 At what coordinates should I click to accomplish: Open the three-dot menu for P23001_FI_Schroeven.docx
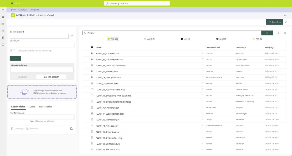(203, 53)
